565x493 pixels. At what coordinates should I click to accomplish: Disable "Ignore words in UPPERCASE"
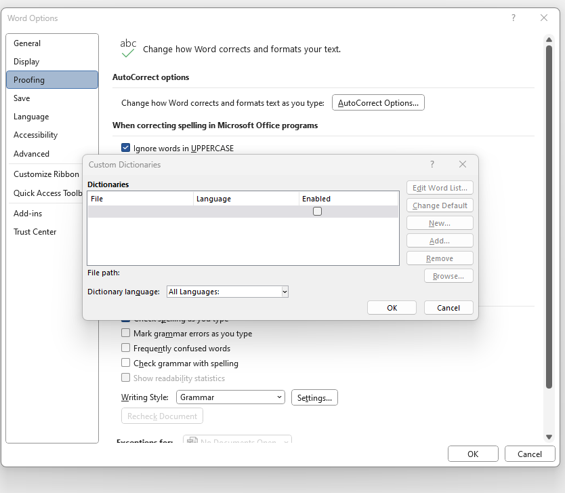[x=125, y=147]
